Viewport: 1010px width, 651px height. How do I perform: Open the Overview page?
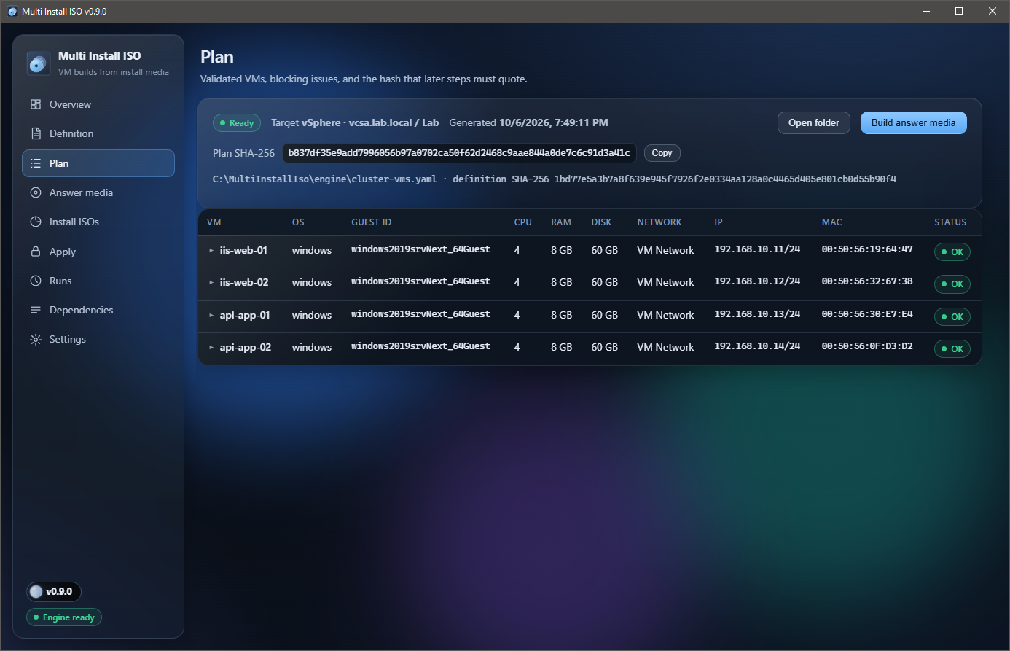[98, 104]
